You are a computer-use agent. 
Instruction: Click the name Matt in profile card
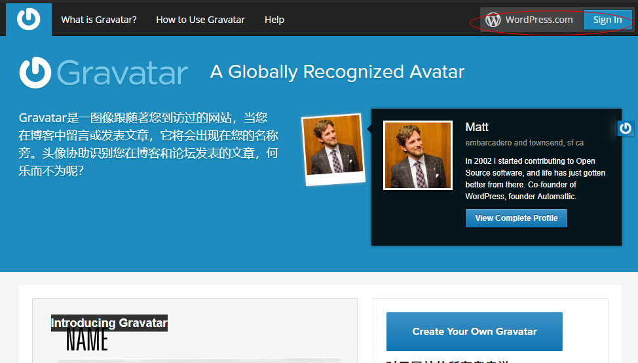click(477, 127)
